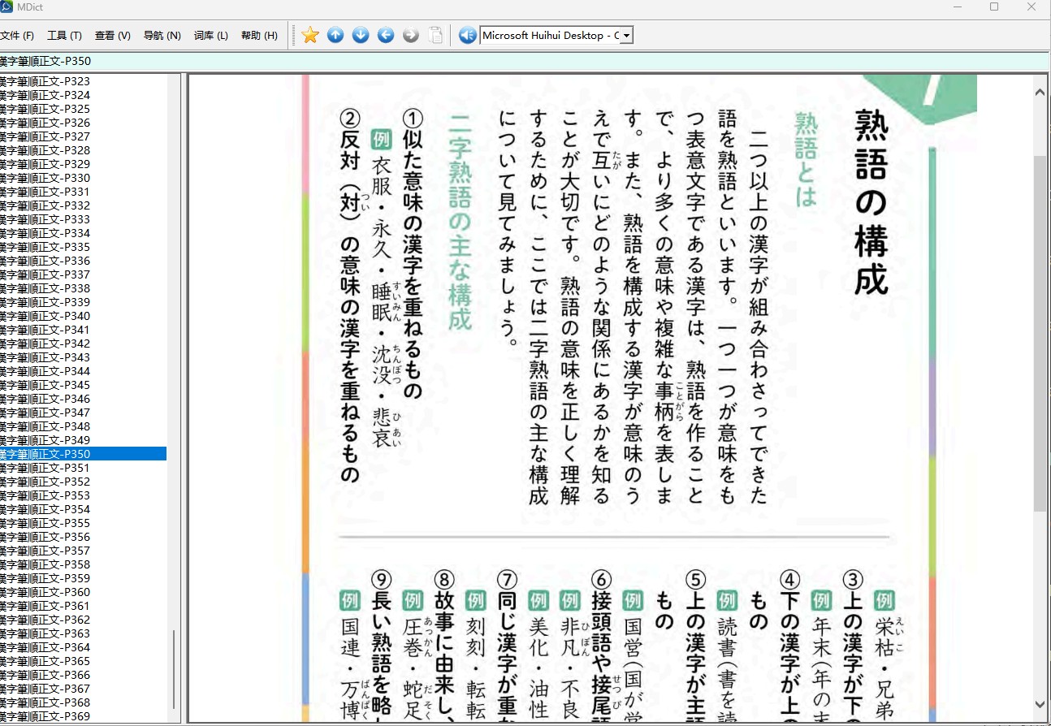
Task: Open the 文件 (F) menu
Action: pyautogui.click(x=17, y=36)
